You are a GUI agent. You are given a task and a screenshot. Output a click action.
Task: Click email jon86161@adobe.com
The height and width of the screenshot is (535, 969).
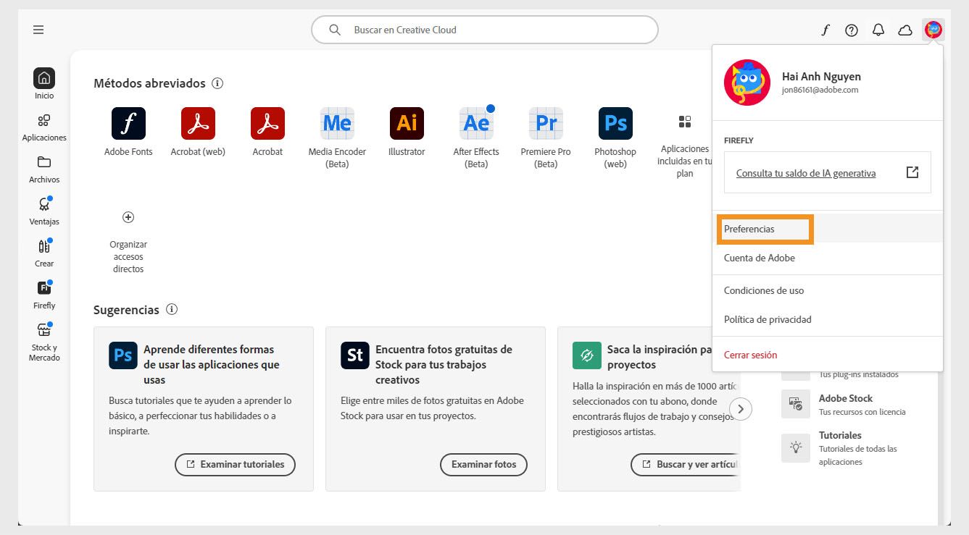820,90
